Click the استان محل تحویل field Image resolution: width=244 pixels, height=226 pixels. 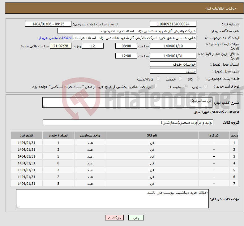pos(173,64)
